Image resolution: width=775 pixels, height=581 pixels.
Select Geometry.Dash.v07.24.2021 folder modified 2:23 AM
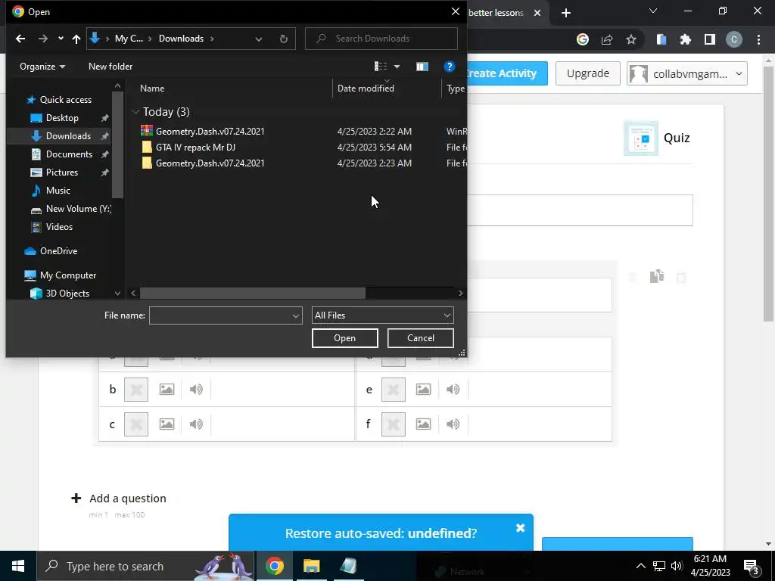pyautogui.click(x=210, y=163)
